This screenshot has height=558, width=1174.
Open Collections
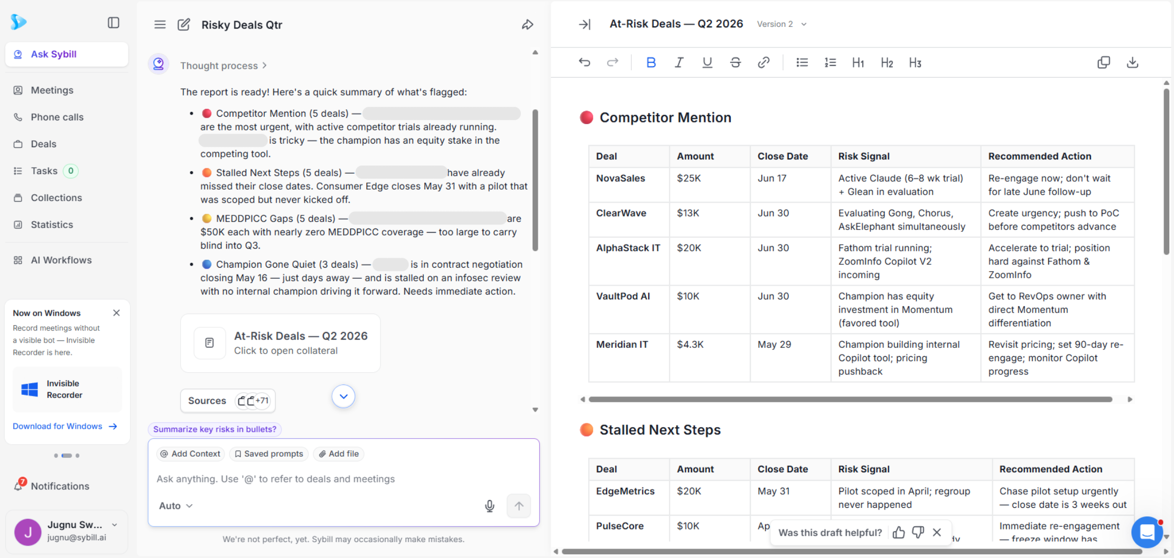[x=67, y=198]
